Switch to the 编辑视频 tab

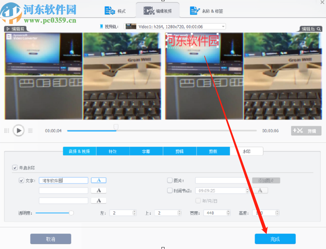click(x=158, y=11)
